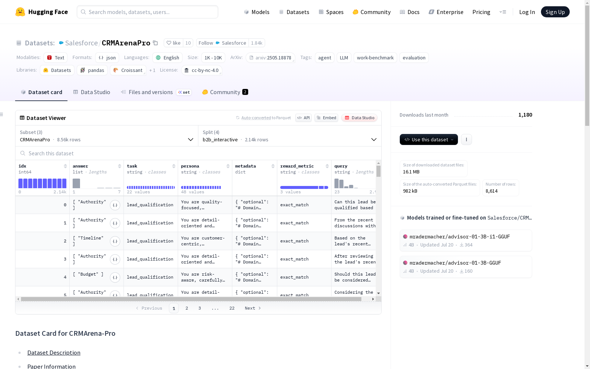Expand JSON for Authority answer in row 0
This screenshot has height=369, width=590.
115,205
